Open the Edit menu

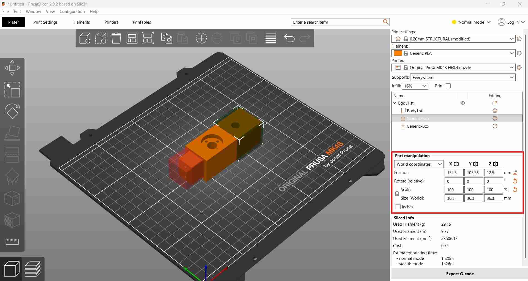tap(17, 11)
